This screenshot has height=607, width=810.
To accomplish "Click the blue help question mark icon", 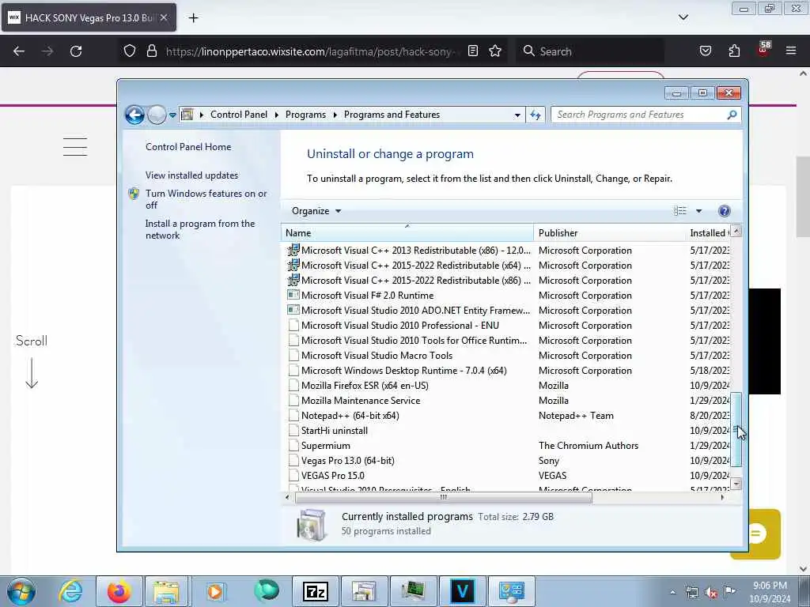I will [725, 210].
